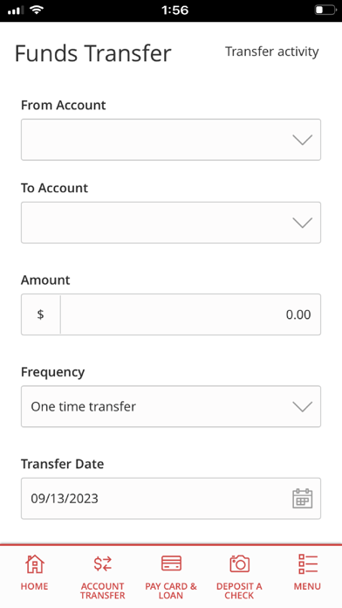Tap the DEPOSIT A CHECK label

pos(239,591)
